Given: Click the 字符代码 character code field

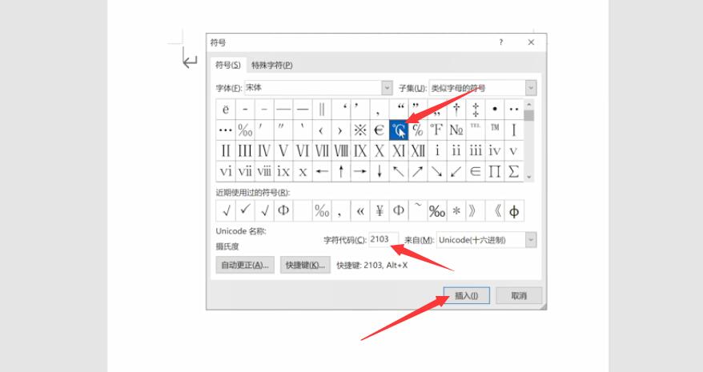Looking at the screenshot, I should click(x=384, y=239).
